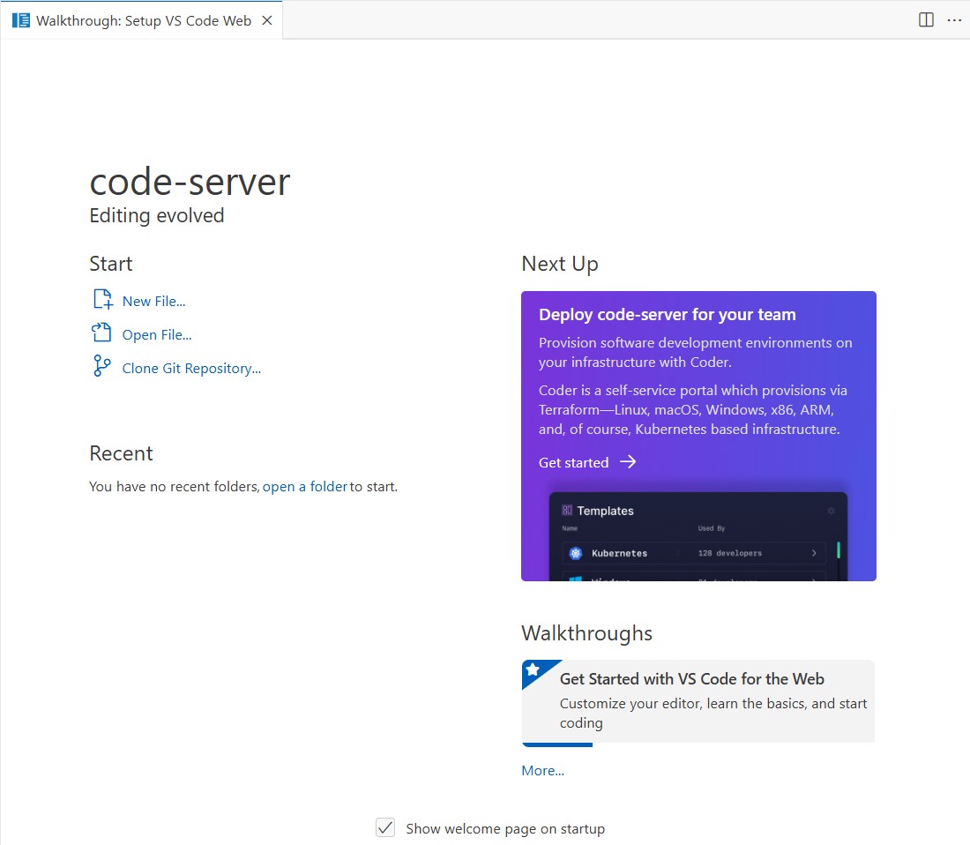Click the 'Open File...' text link
This screenshot has height=845, width=970.
click(x=157, y=334)
